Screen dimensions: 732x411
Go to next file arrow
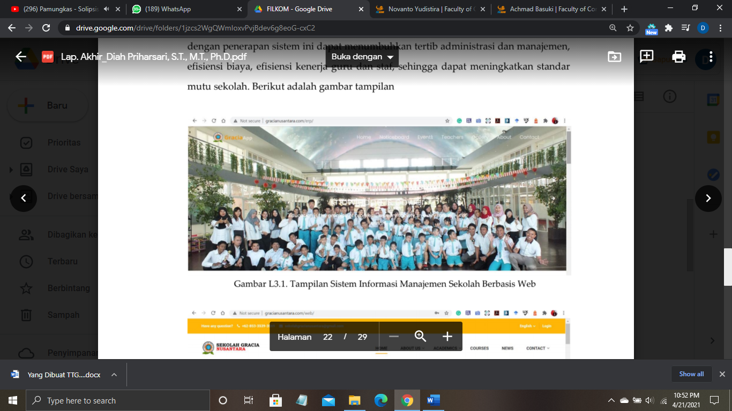pyautogui.click(x=708, y=198)
